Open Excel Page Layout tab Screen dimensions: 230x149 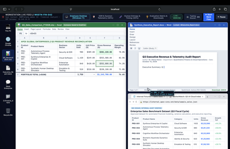coord(36,29)
